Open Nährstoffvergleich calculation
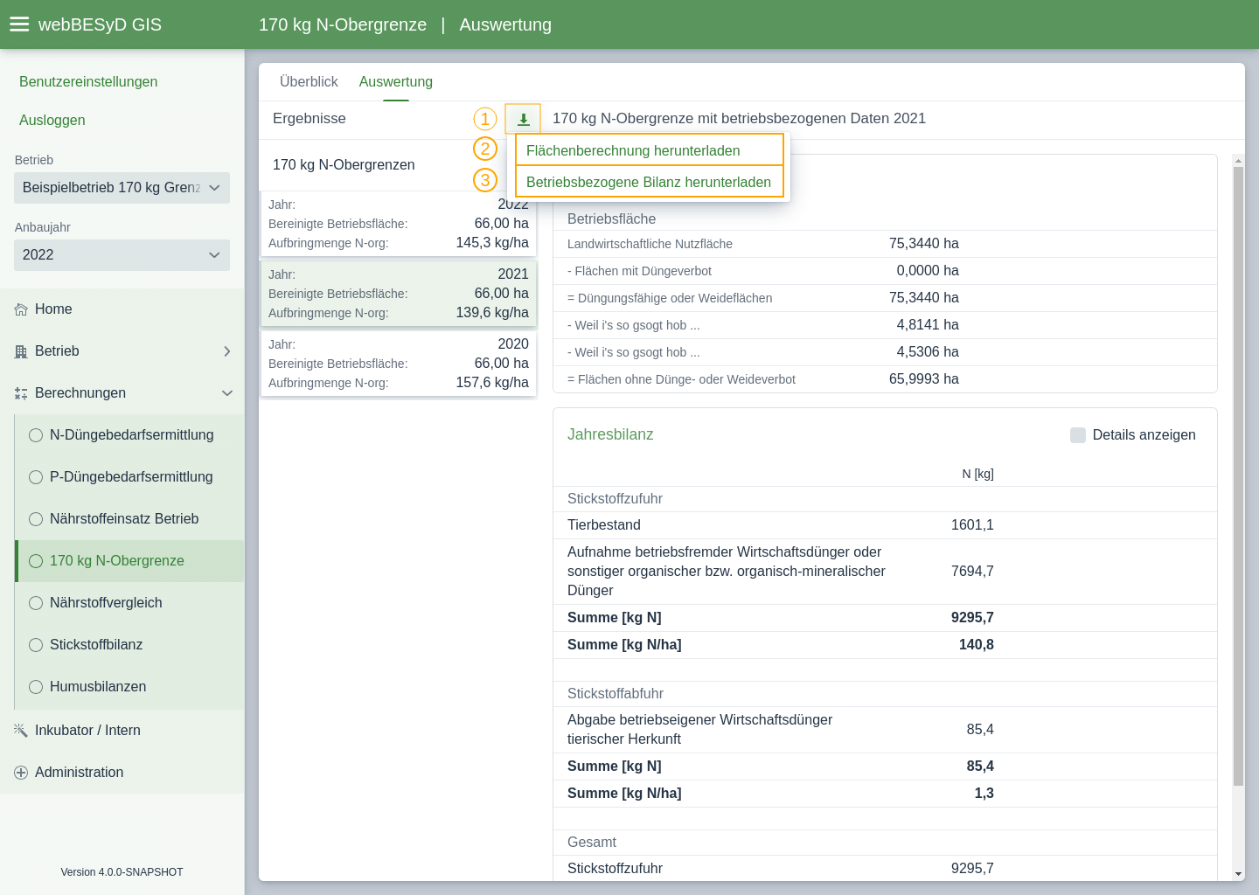Viewport: 1259px width, 895px height. (129, 603)
